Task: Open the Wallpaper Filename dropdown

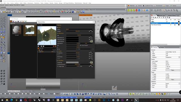Action: pyautogui.click(x=179, y=84)
